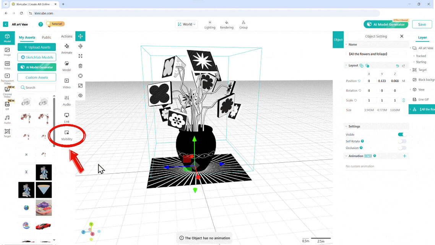Viewport: 435px width, 245px height.
Task: Add a custom animation with plus icon
Action: [404, 156]
